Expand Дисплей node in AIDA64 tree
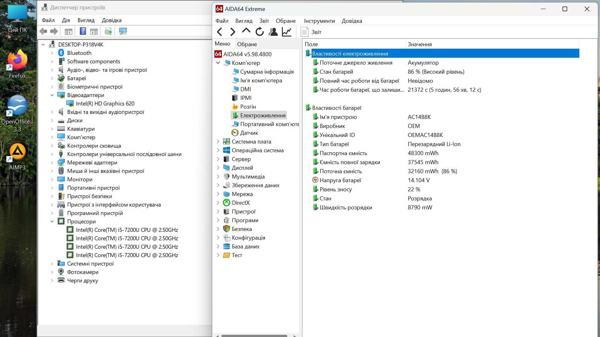The height and width of the screenshot is (337, 600). point(218,168)
